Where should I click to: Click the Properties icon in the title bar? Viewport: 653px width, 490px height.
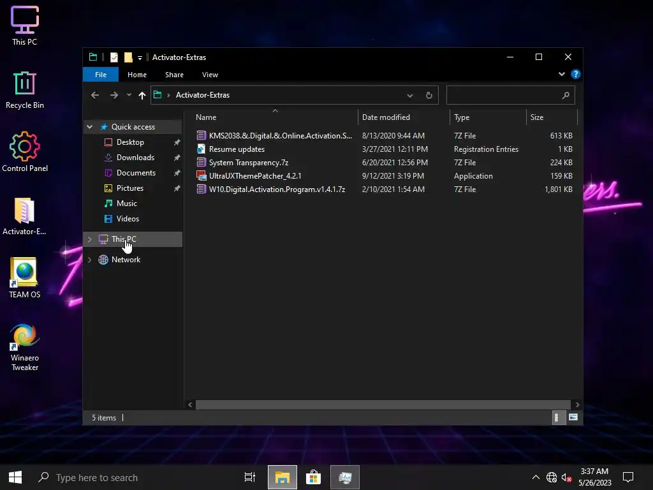(x=114, y=57)
